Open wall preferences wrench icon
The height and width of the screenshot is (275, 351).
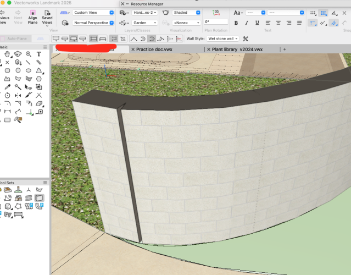[246, 39]
